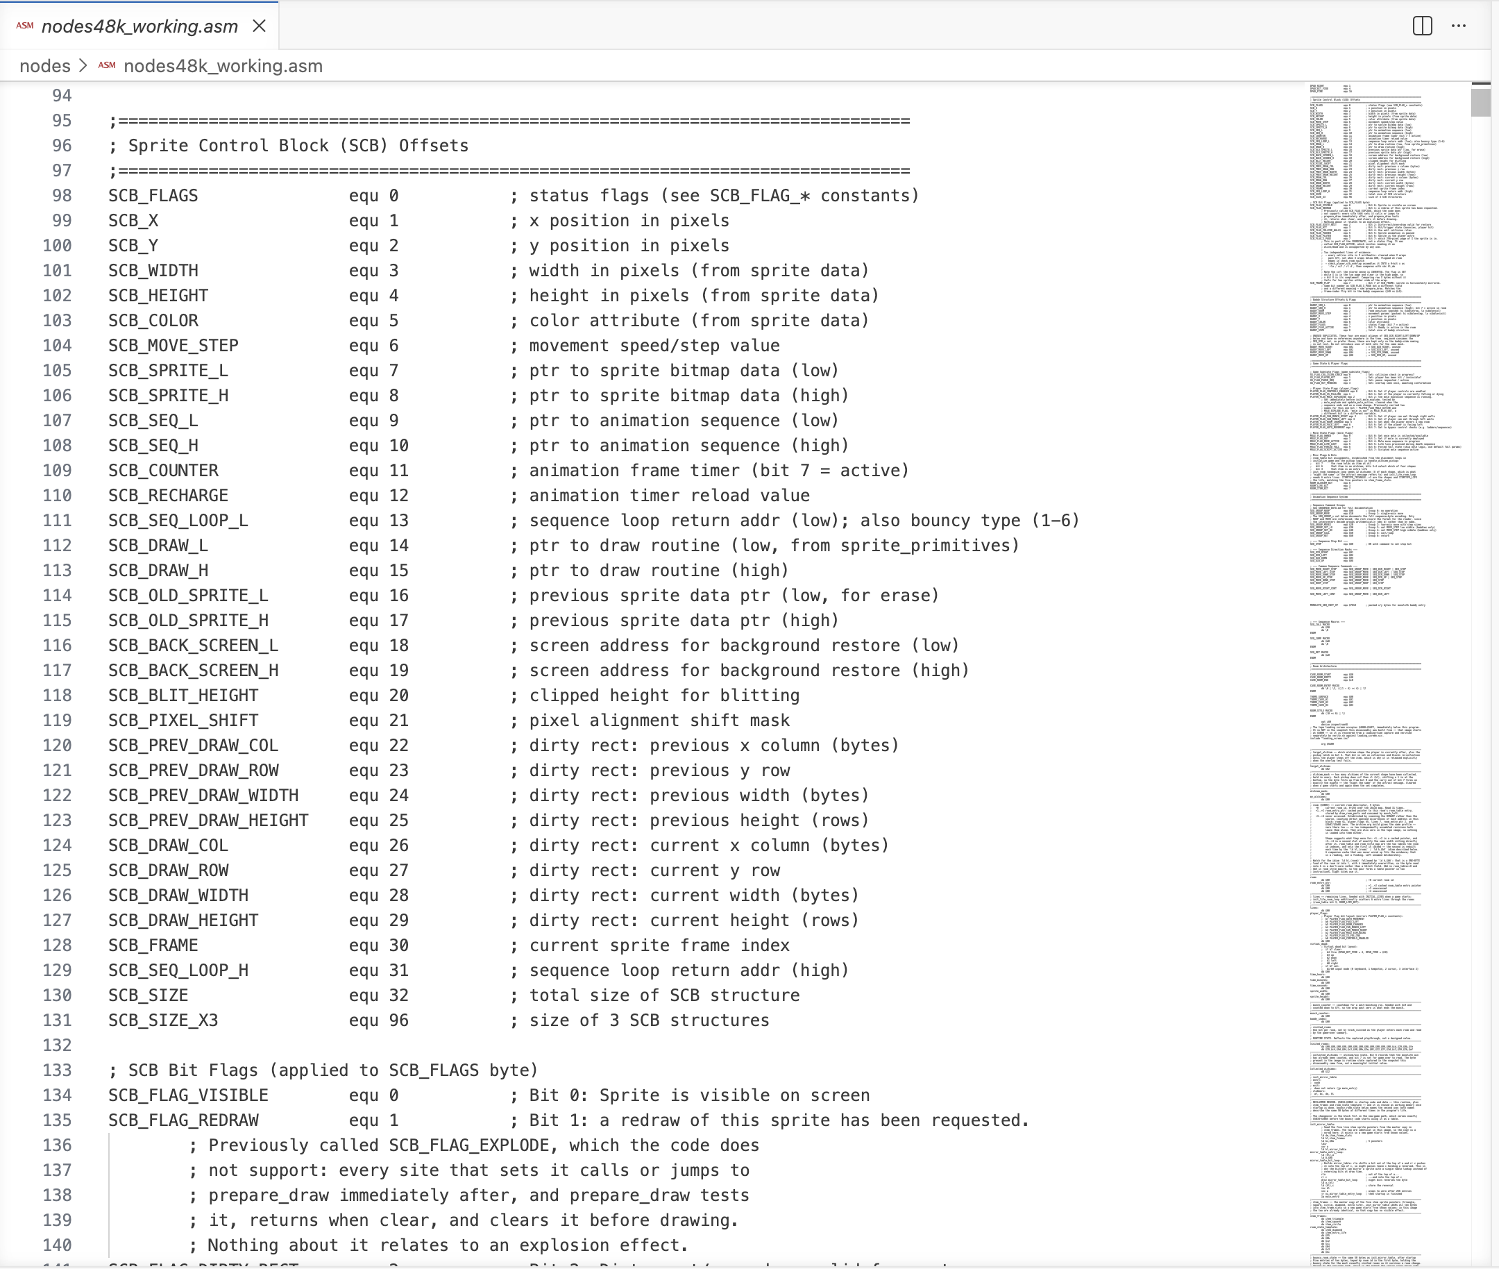Screen dimensions: 1499x1269
Task: Click line number 133 in gutter
Action: click(57, 1070)
